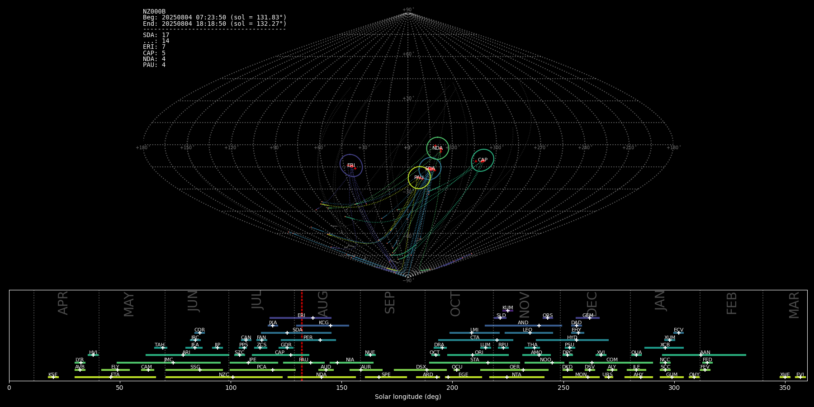Click the Beg: 20250804 07:23:50 line

(215, 18)
